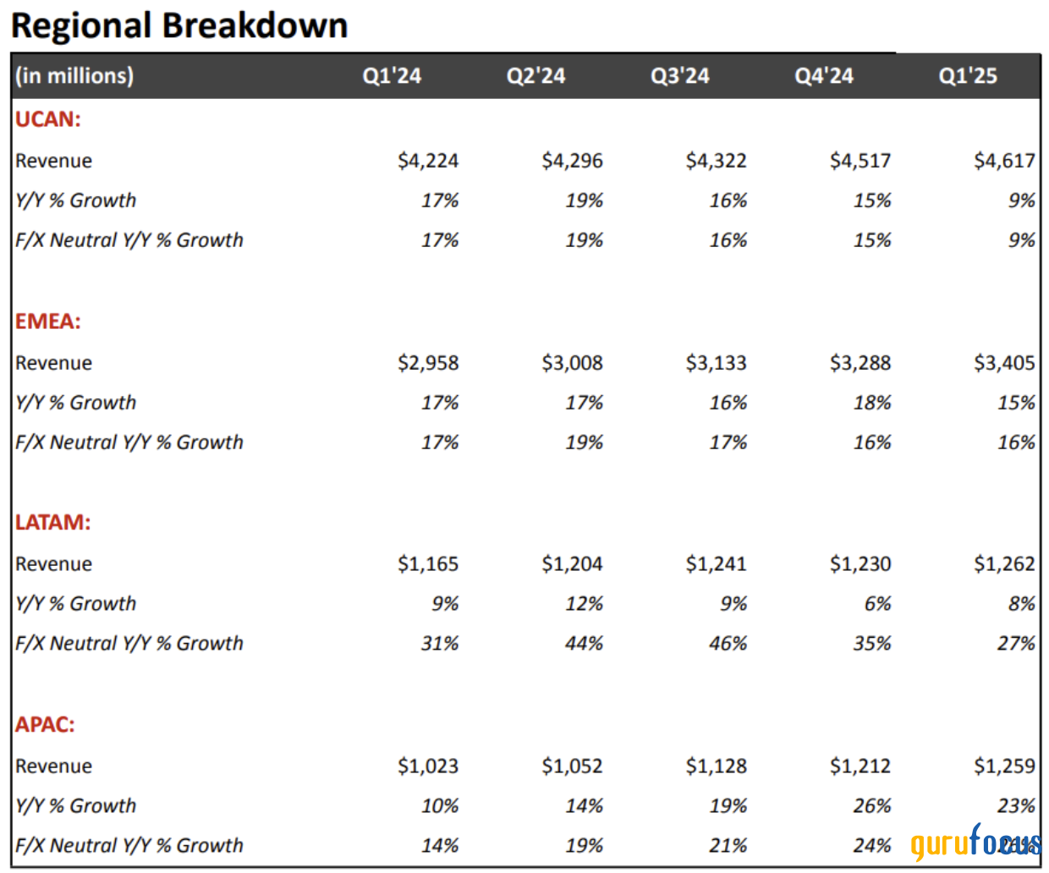Click the EMEA section heading
Screen dimensions: 1049x873
click(x=48, y=321)
